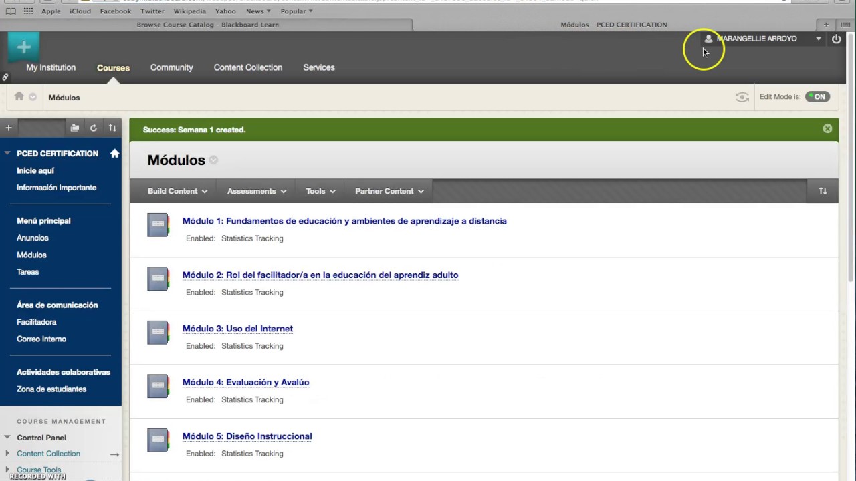Screen dimensions: 856x481
Task: Open Zona de estudiantes link
Action: (x=51, y=389)
